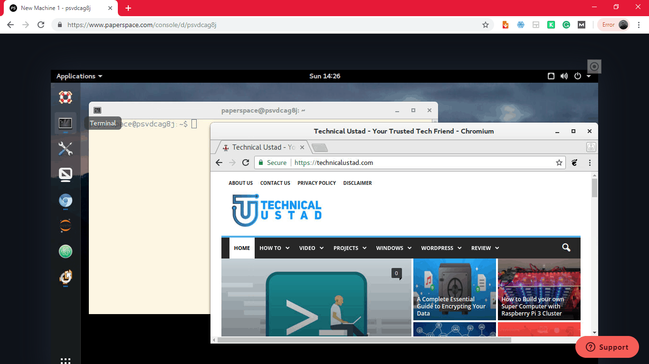Screen dimensions: 649x364
Task: Open the CONTACT US link
Action: pyautogui.click(x=275, y=183)
